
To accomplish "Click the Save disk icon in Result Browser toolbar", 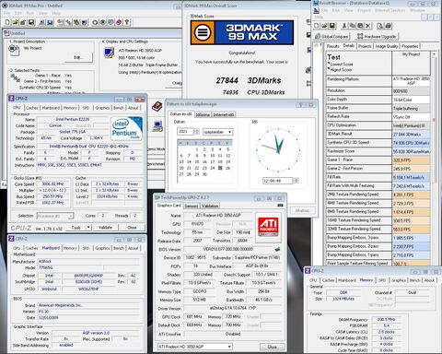I will [x=332, y=26].
